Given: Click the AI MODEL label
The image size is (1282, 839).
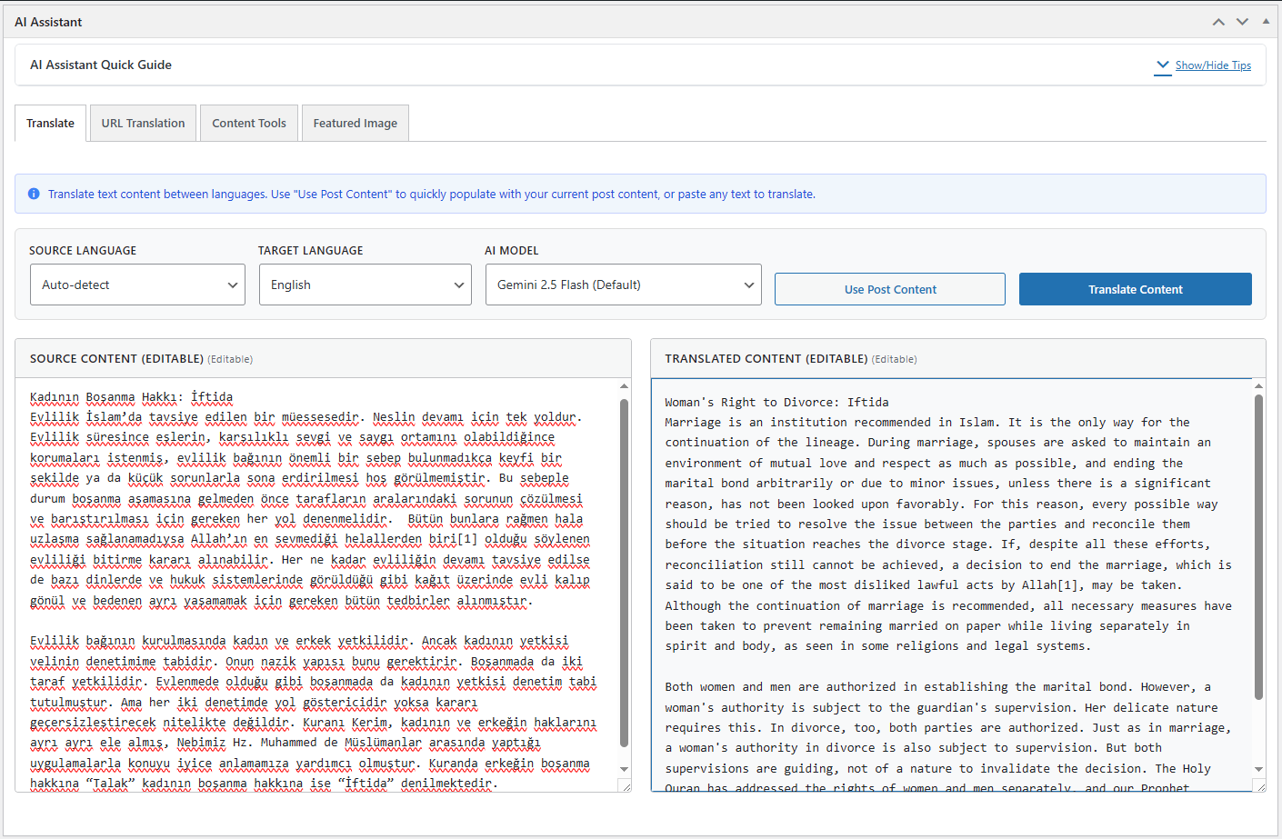Looking at the screenshot, I should coord(512,251).
